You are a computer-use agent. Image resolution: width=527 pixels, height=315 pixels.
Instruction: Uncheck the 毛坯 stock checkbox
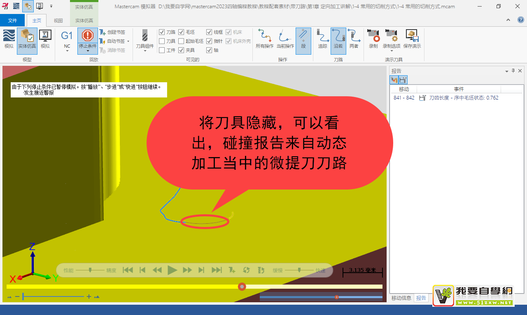181,32
